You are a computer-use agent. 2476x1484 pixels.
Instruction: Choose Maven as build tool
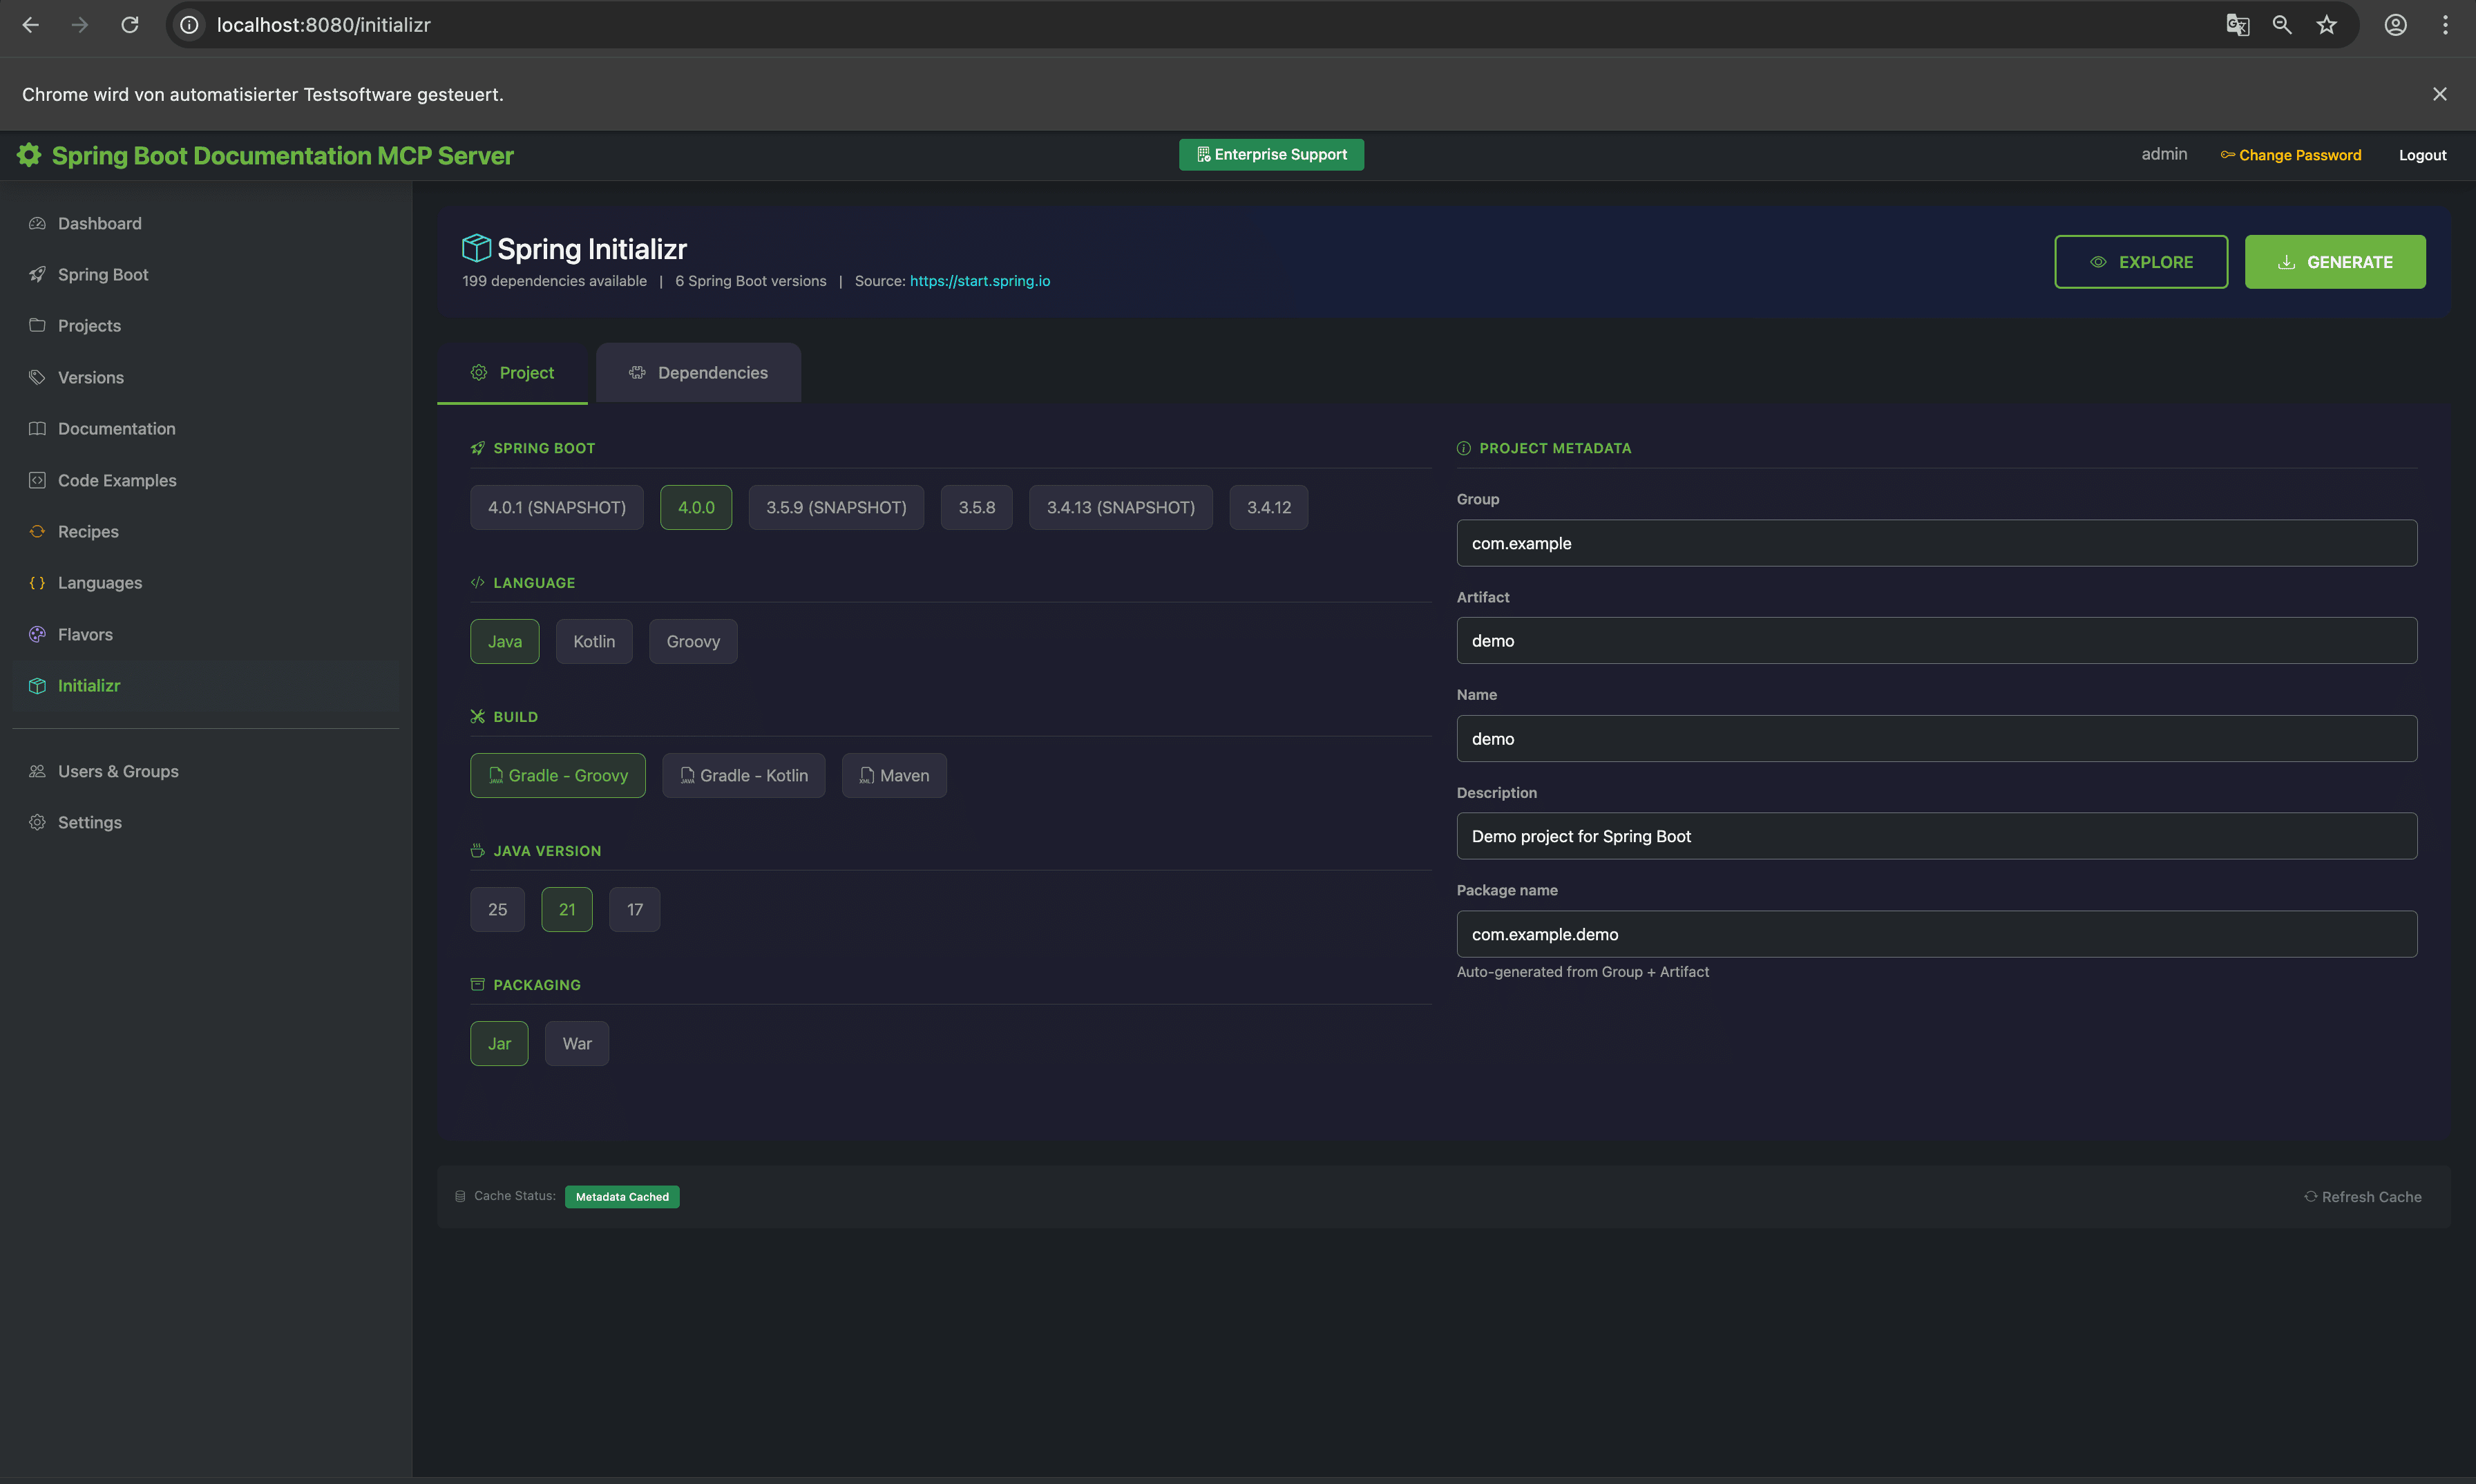[x=894, y=775]
